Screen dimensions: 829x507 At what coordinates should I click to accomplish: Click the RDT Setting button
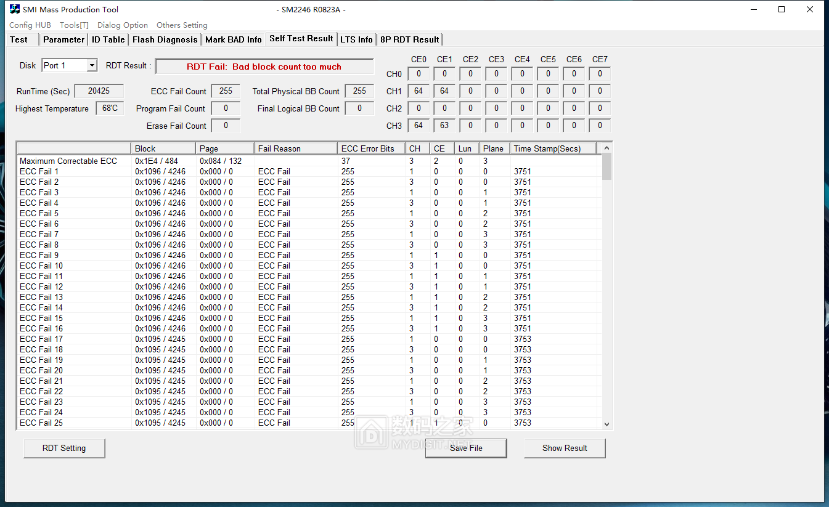pyautogui.click(x=64, y=448)
